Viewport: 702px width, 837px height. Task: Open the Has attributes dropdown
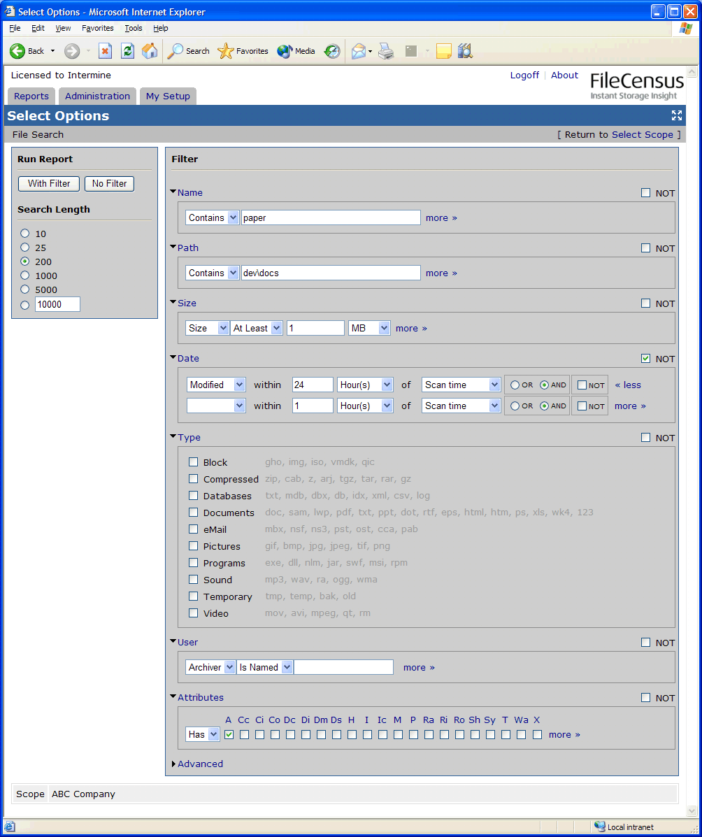click(x=202, y=734)
